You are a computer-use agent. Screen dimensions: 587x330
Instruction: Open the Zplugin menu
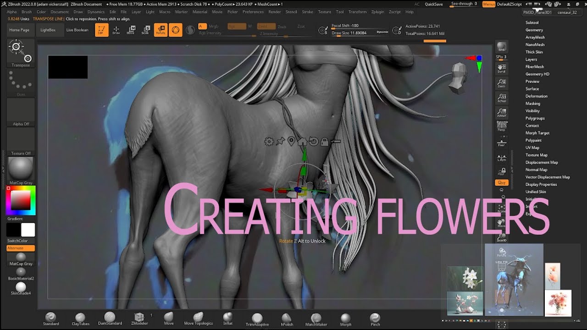point(378,12)
